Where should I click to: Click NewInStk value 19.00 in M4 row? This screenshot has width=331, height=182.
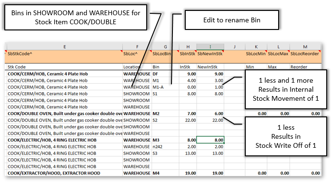click(210, 173)
